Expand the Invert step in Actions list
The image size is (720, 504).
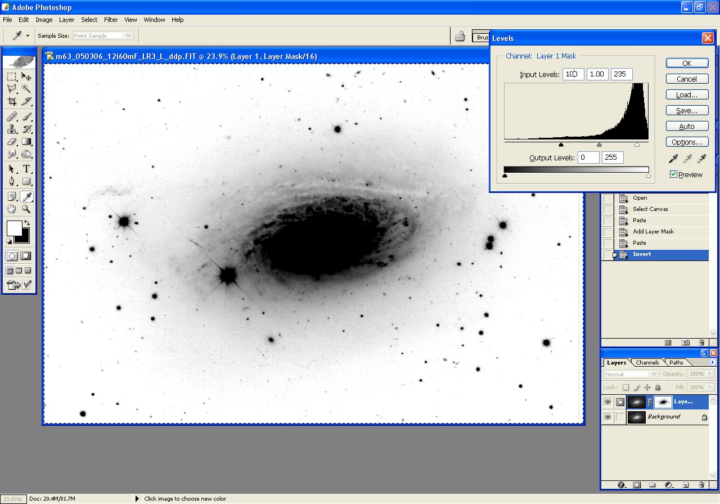[615, 255]
